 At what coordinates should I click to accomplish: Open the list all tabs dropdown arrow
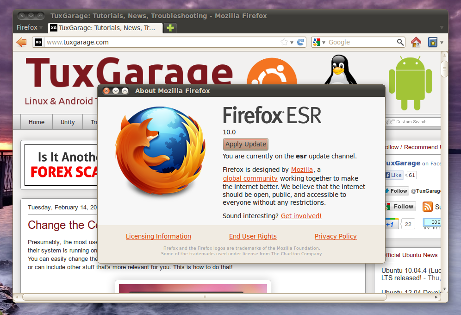442,28
